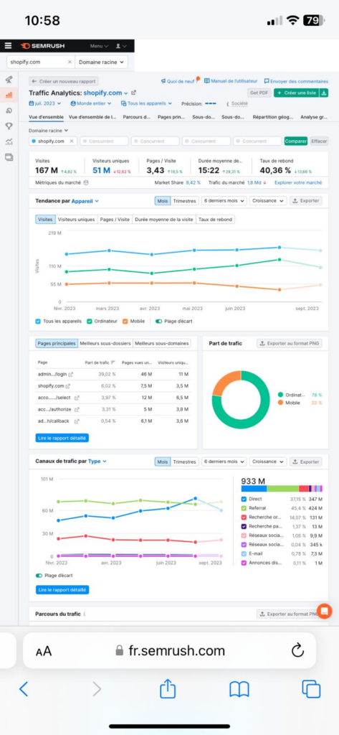This screenshot has width=339, height=735.
Task: Open the stacked windows sidebar icon
Action: pos(9,157)
